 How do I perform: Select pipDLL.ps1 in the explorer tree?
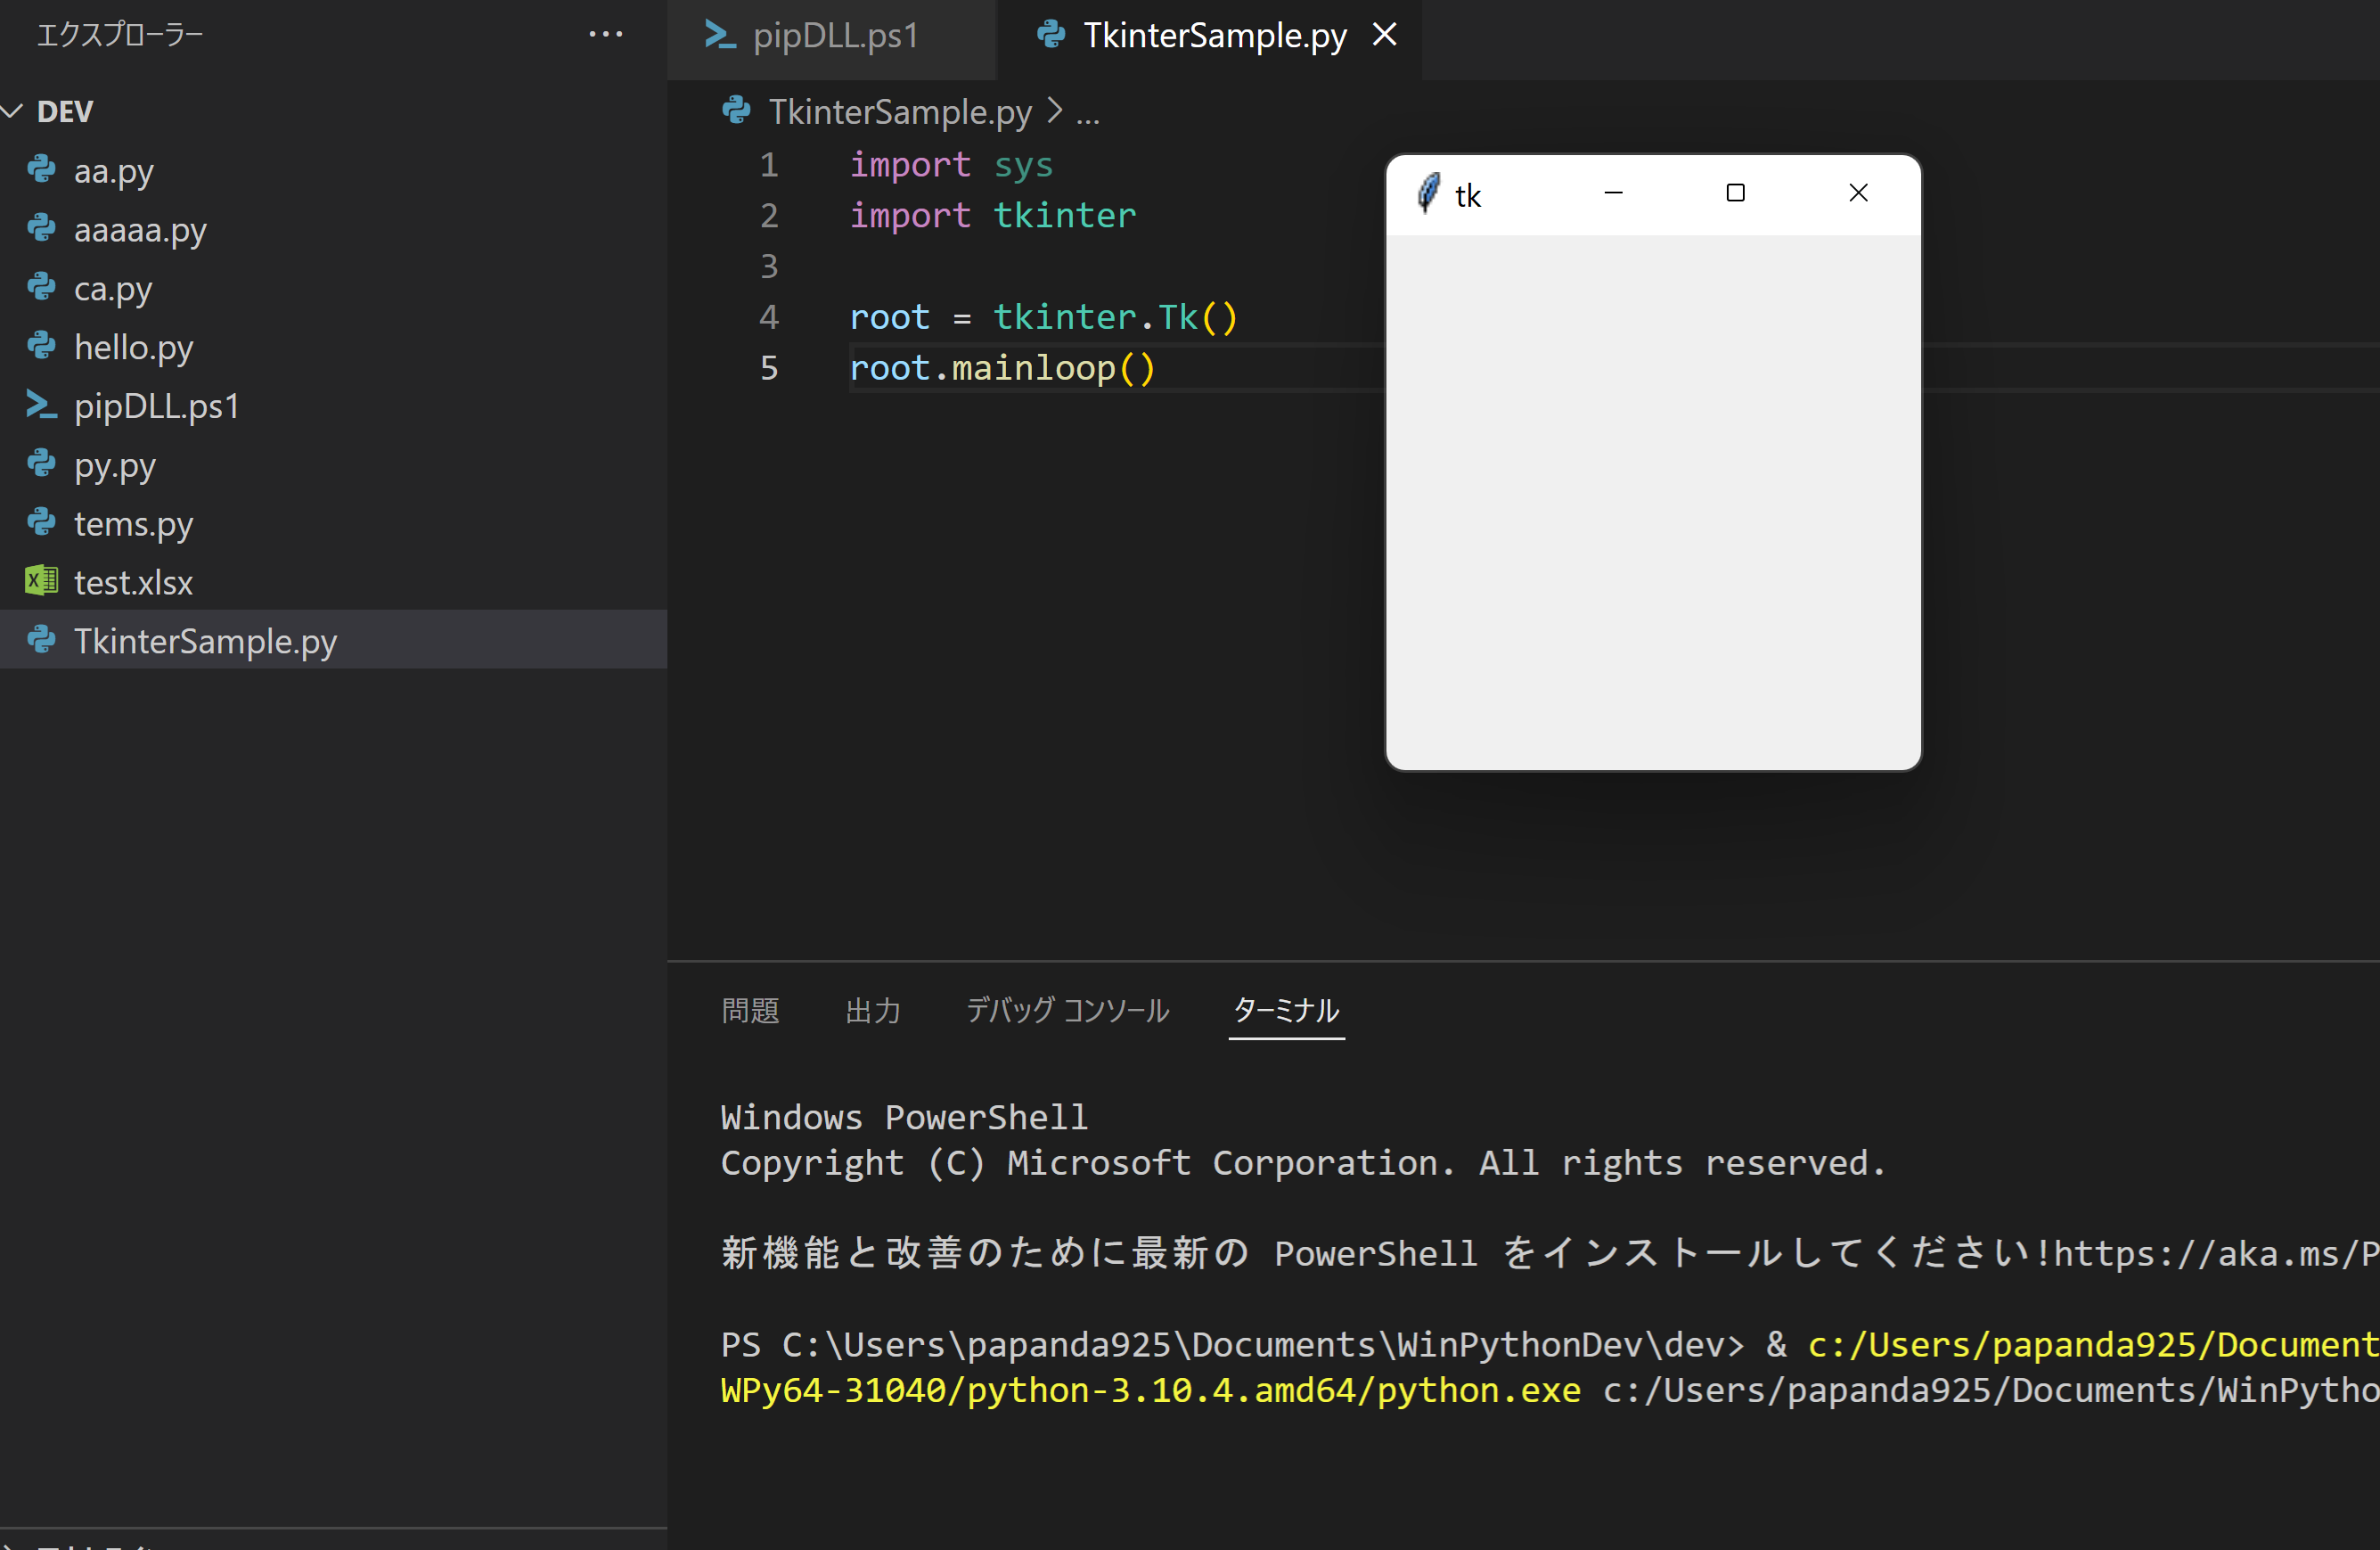click(333, 406)
